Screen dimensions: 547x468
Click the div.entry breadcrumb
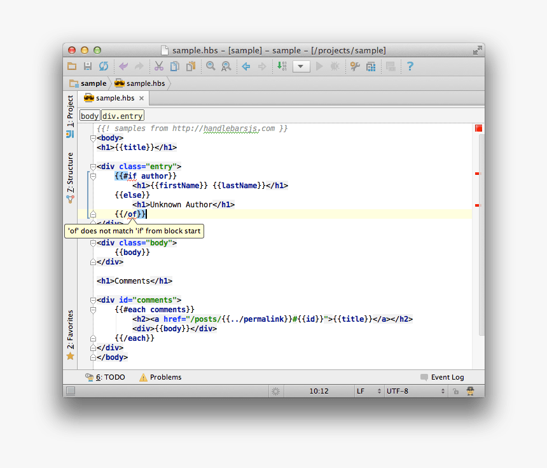point(123,116)
